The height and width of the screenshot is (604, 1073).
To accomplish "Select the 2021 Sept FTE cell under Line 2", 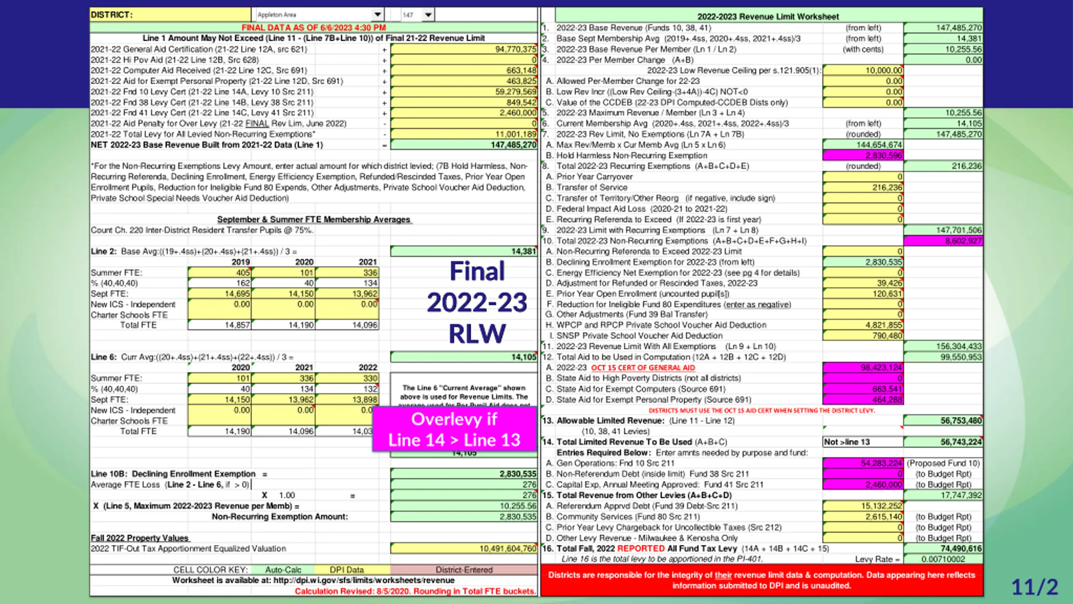I will click(347, 294).
